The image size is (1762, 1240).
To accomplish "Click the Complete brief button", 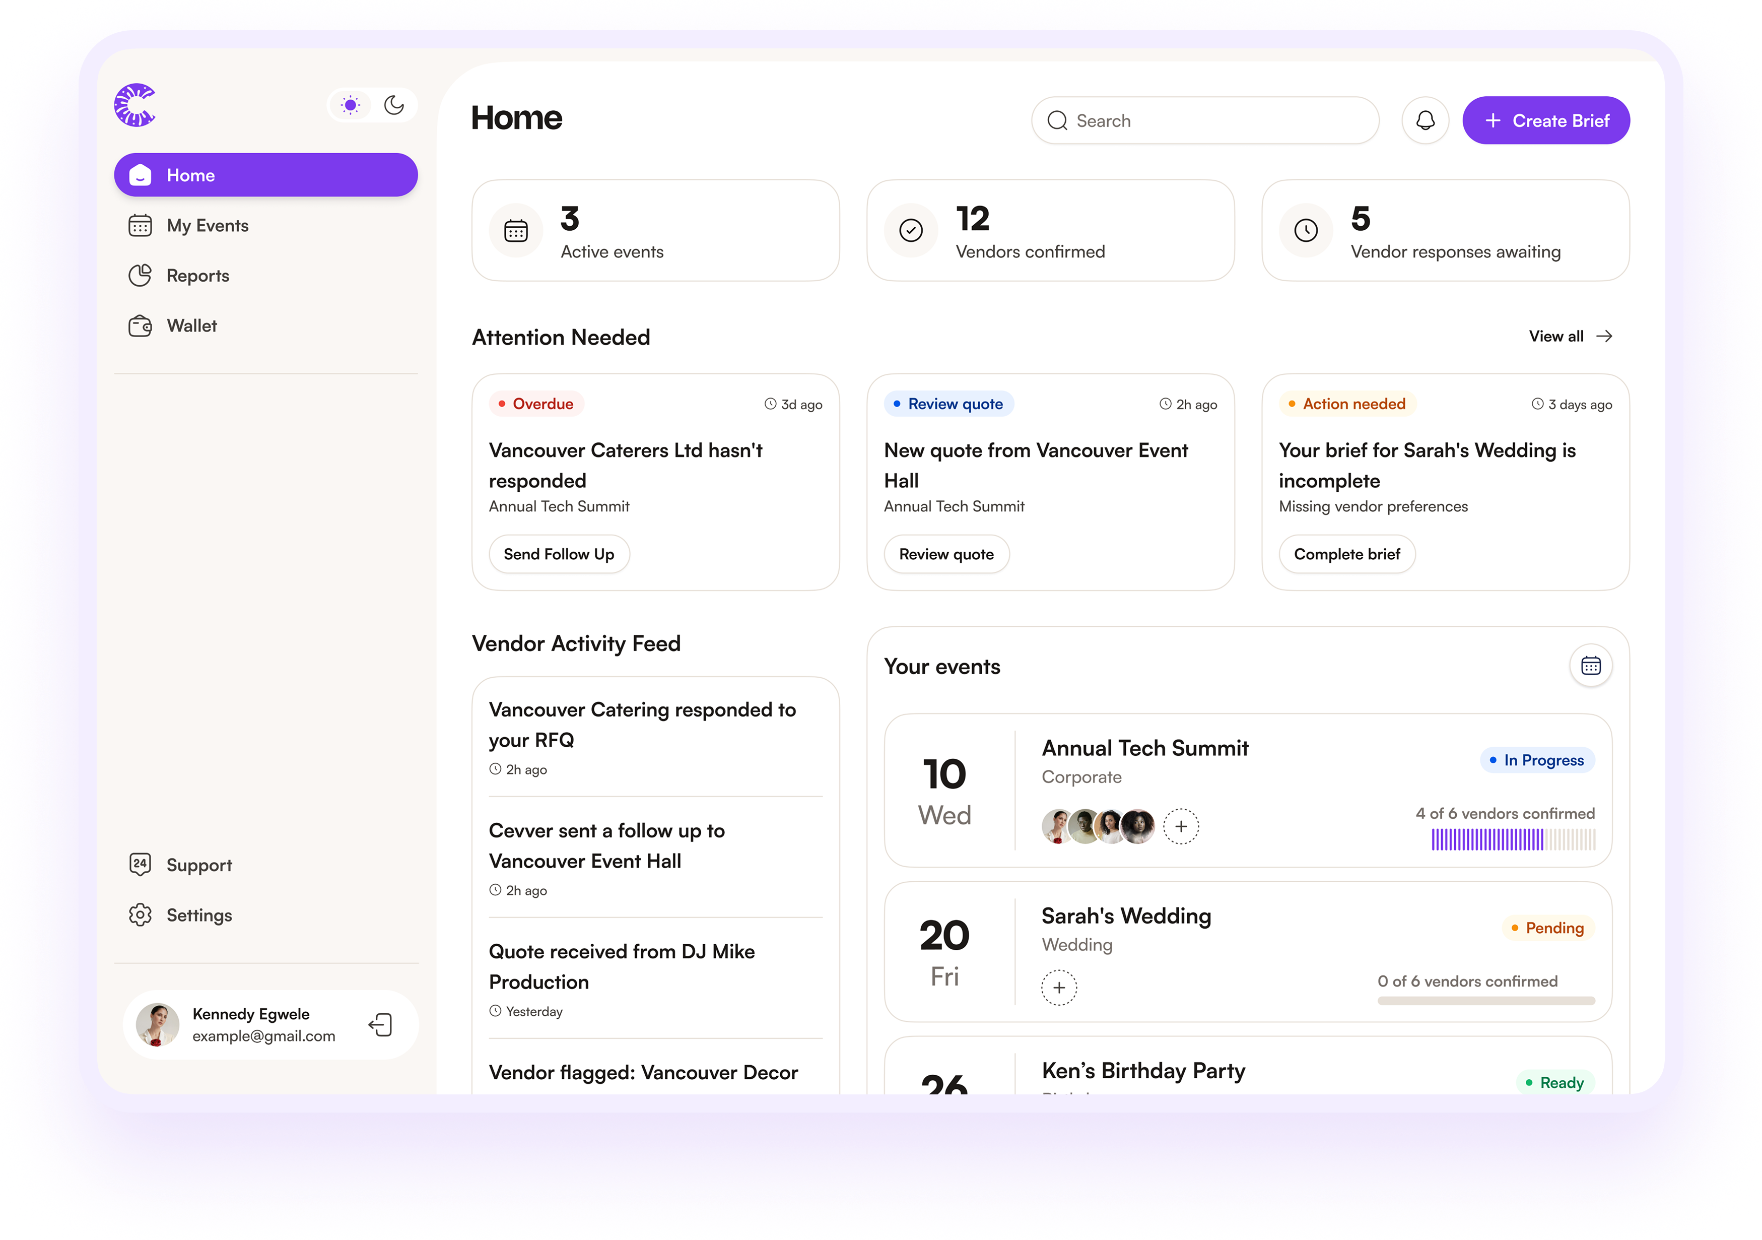I will click(x=1347, y=554).
